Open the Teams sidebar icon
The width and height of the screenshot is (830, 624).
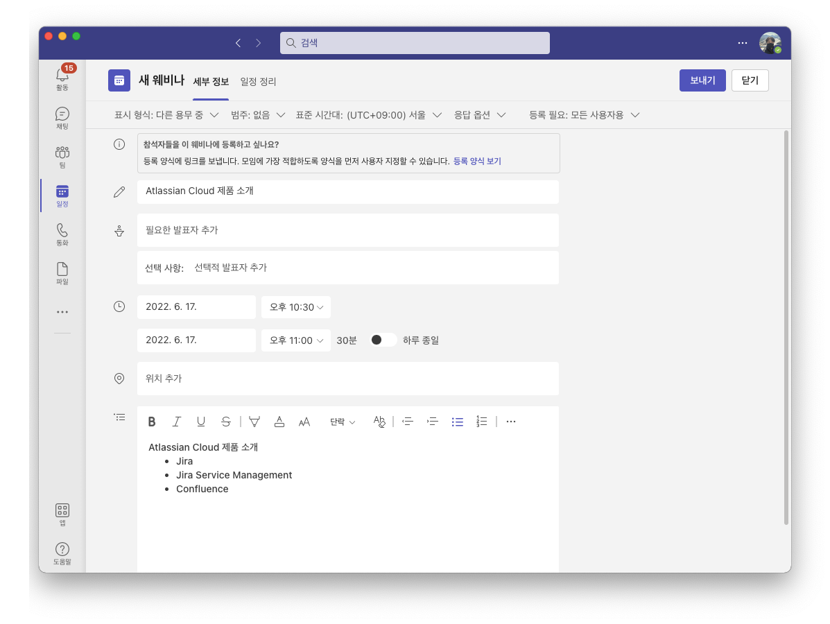[62, 157]
